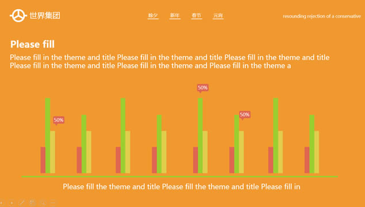Click the resounding rejection header text
Screen dimensions: 365x207
point(322,16)
